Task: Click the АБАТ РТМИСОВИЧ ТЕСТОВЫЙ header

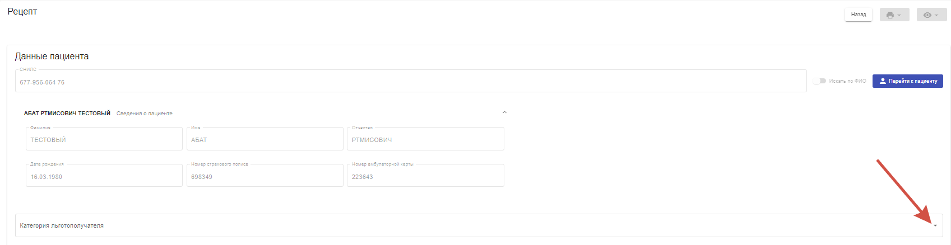Action: tap(67, 113)
